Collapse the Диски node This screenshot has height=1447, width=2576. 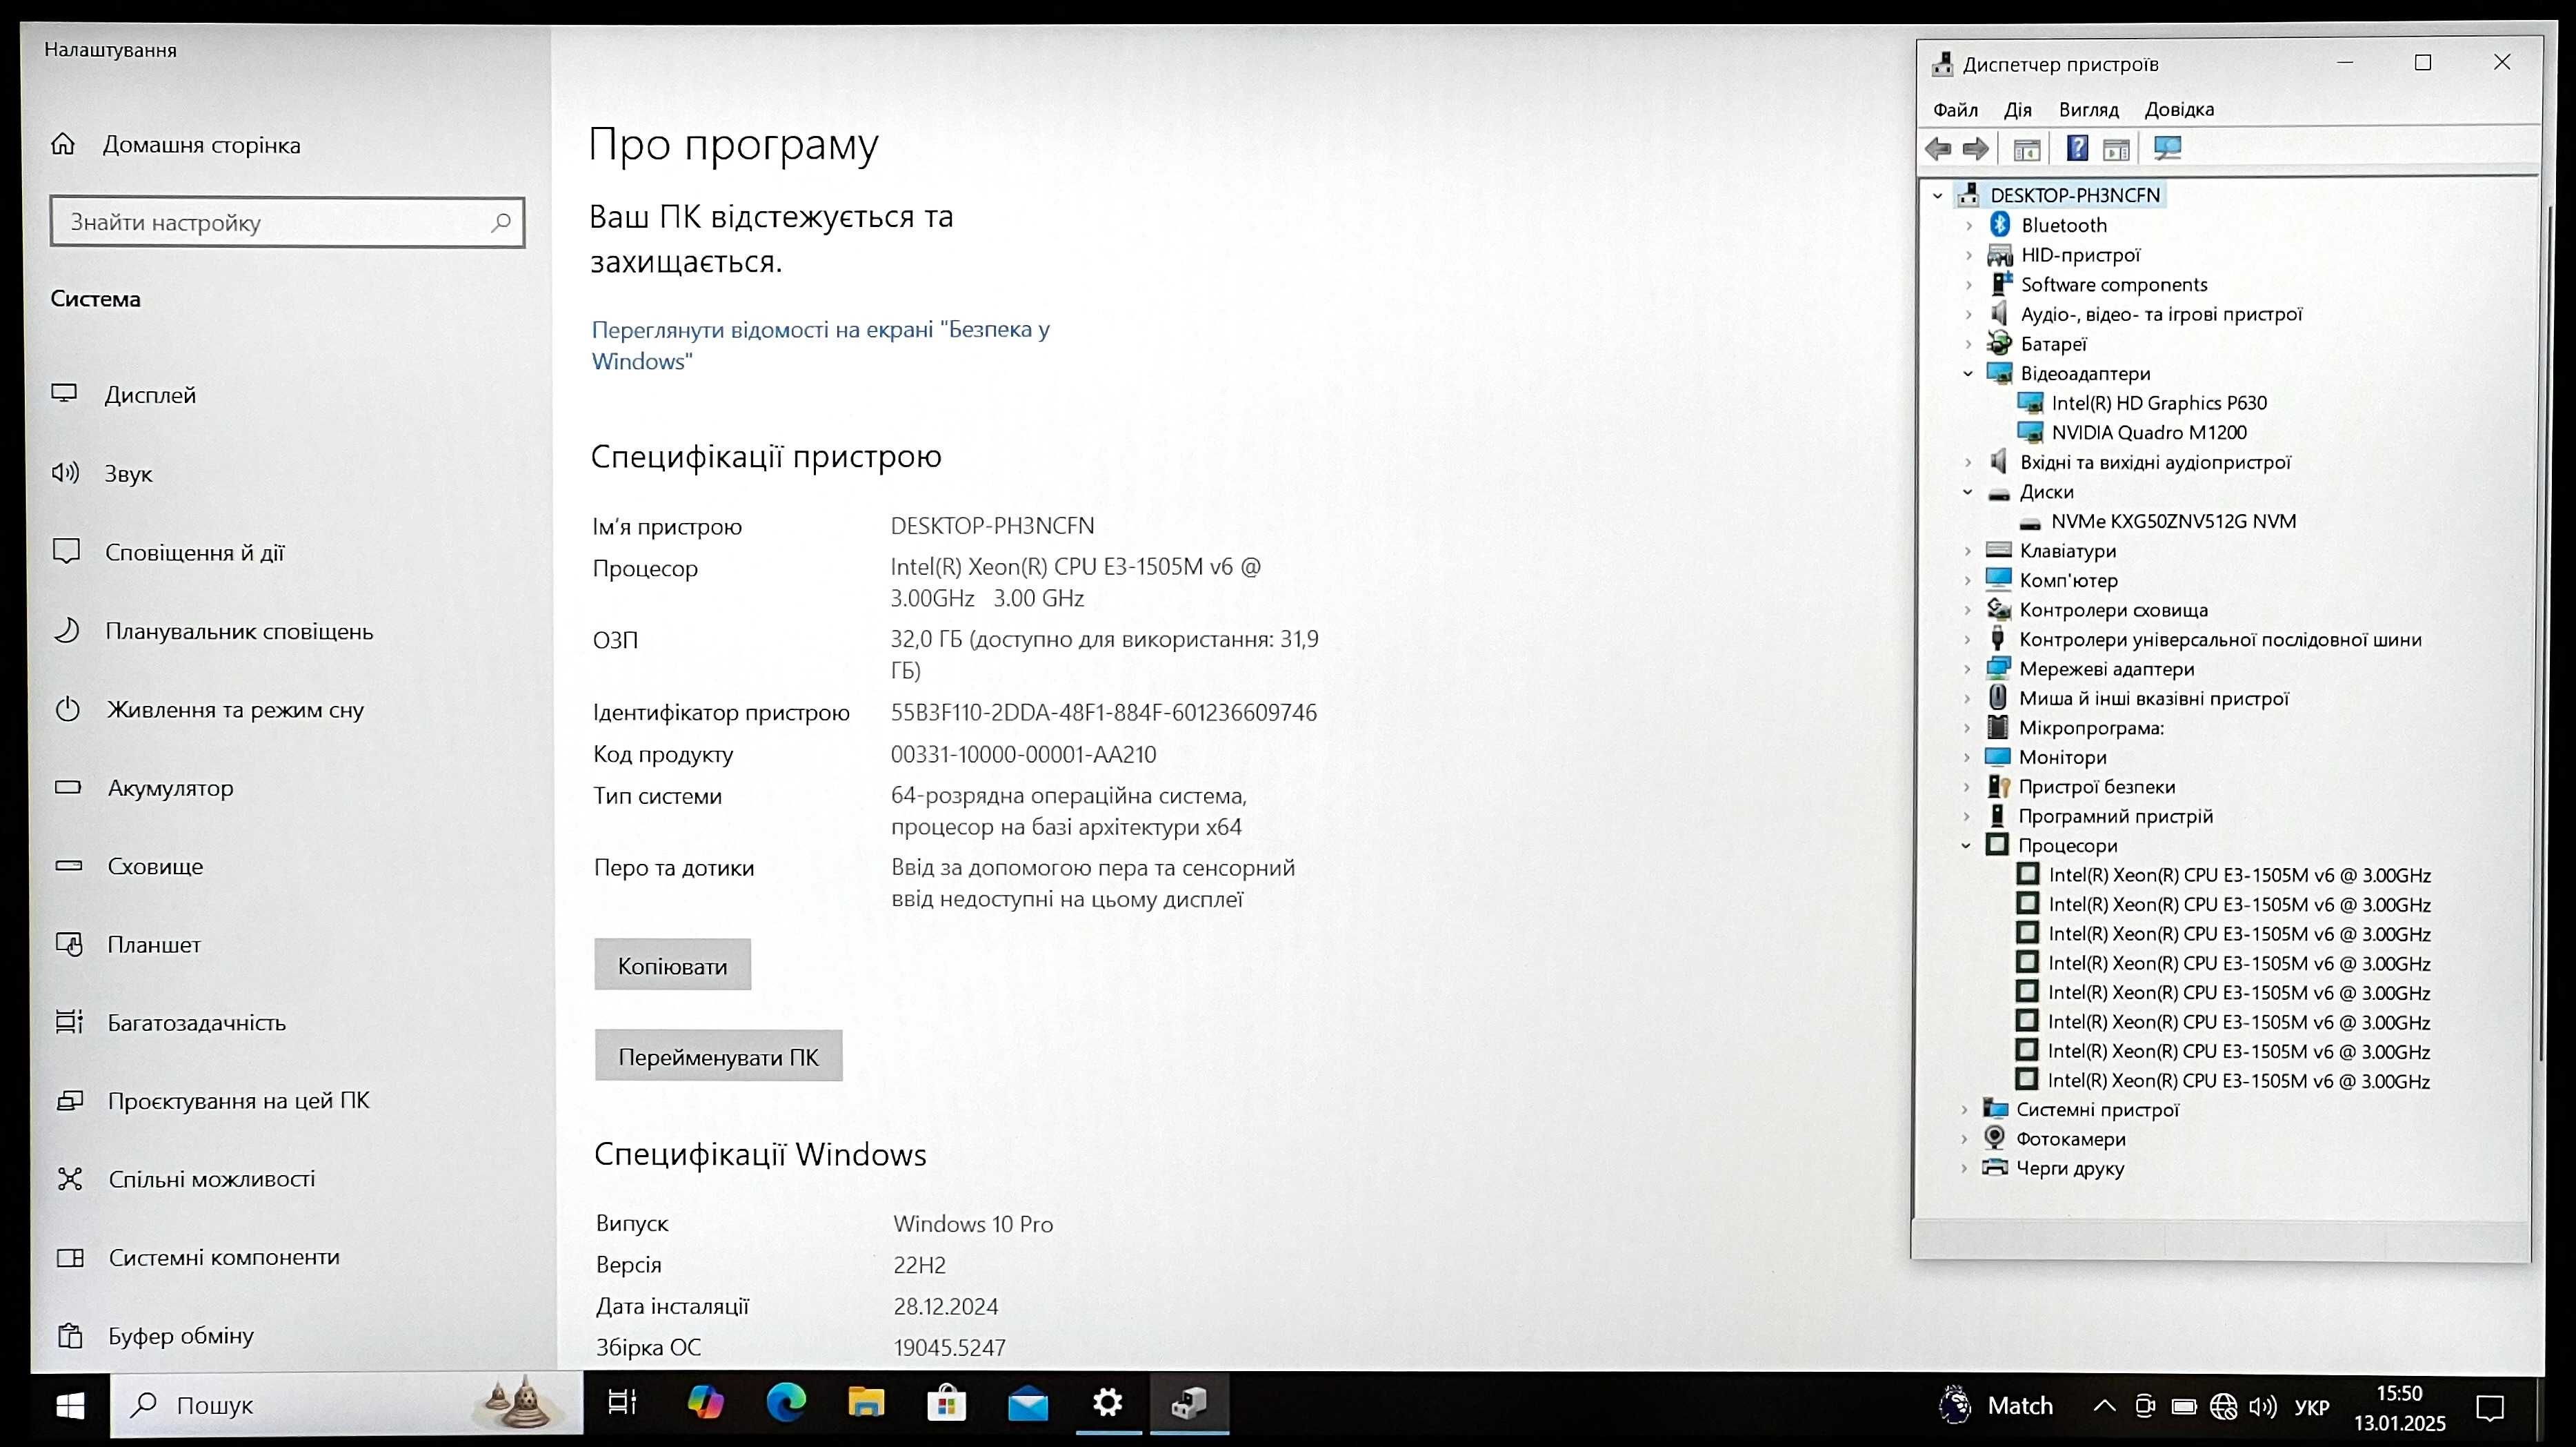point(1968,491)
